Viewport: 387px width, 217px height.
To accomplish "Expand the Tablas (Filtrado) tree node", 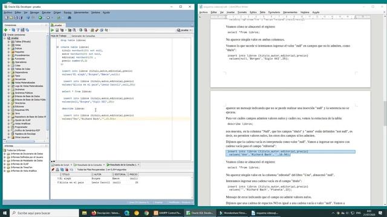I will tap(8, 42).
